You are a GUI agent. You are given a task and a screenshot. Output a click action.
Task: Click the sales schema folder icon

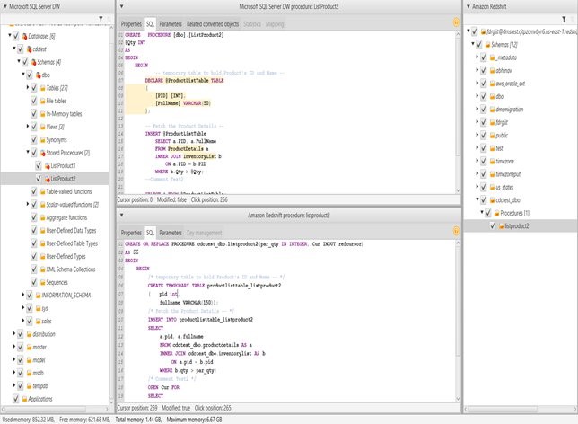[38, 322]
